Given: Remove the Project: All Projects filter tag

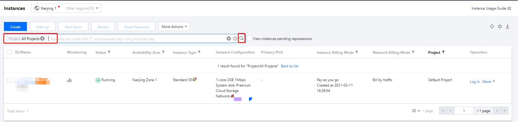Looking at the screenshot, I should click(x=43, y=38).
